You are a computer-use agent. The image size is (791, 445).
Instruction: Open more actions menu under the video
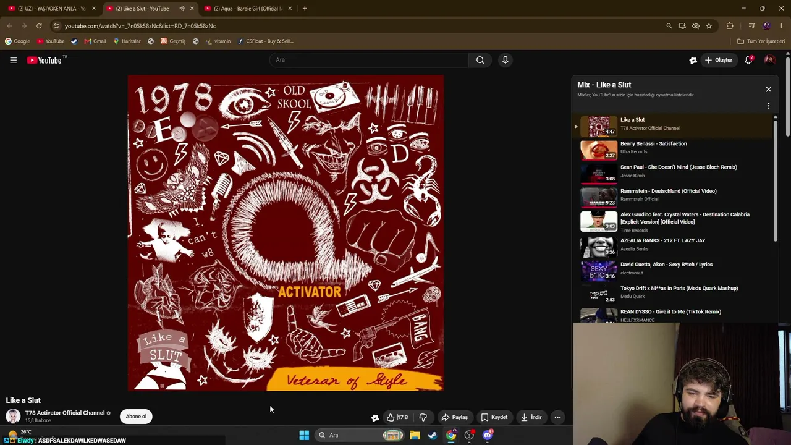tap(557, 417)
